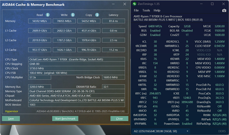Click the Start Benchmark button
Image resolution: width=229 pixels, height=135 pixels.
point(65,119)
